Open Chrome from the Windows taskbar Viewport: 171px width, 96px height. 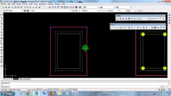click(29, 94)
